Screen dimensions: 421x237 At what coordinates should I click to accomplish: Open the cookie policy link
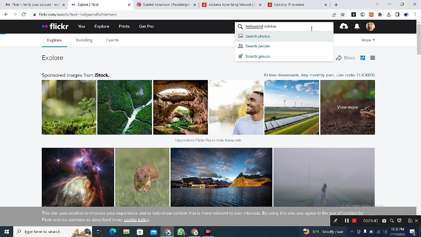(x=136, y=220)
